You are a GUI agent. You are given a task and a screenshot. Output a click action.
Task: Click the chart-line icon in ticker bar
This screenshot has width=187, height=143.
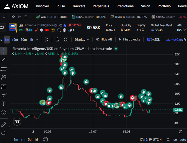click(20, 17)
